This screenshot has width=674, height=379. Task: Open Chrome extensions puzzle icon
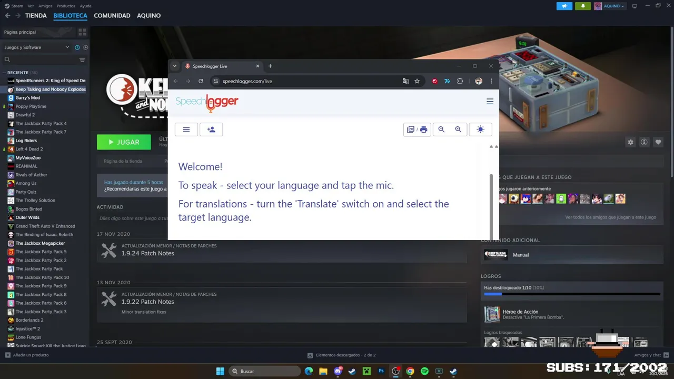pos(460,81)
